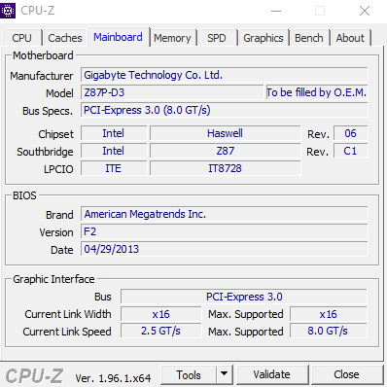Open the Bench tab
The height and width of the screenshot is (387, 387).
pos(309,38)
